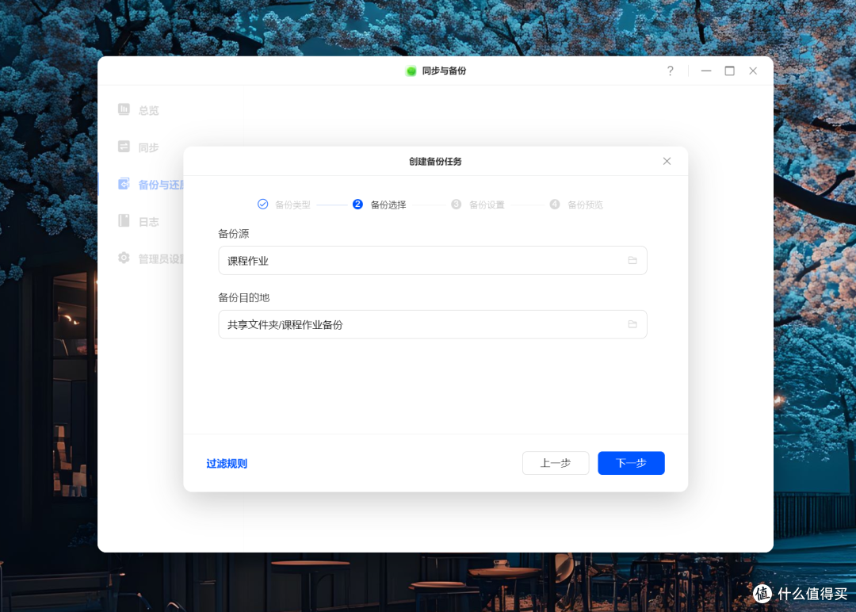Image resolution: width=856 pixels, height=612 pixels.
Task: Click the 备份源 input showing 课程作业
Action: 433,260
